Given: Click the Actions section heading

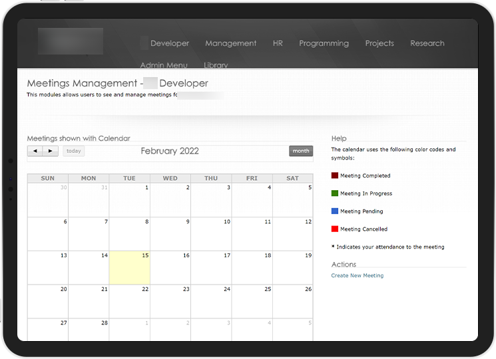Looking at the screenshot, I should tap(344, 265).
